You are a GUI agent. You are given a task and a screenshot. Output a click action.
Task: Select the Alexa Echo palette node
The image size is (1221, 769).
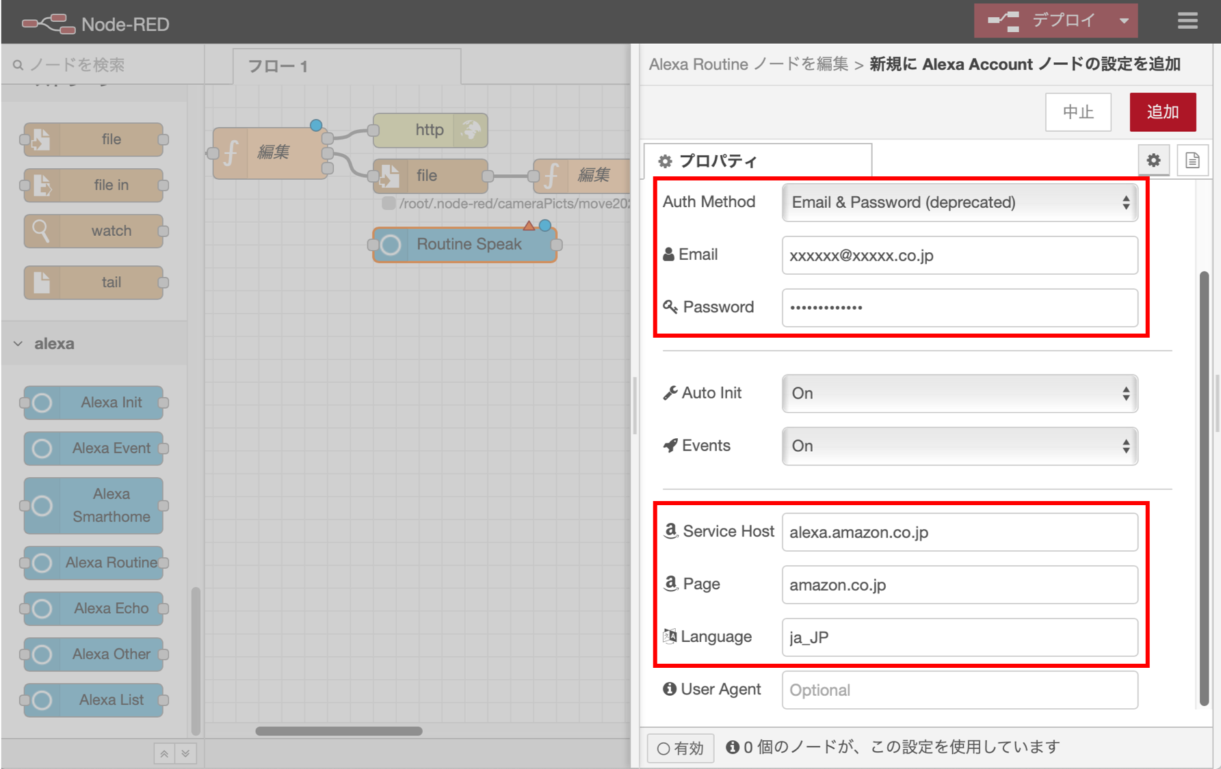click(94, 608)
